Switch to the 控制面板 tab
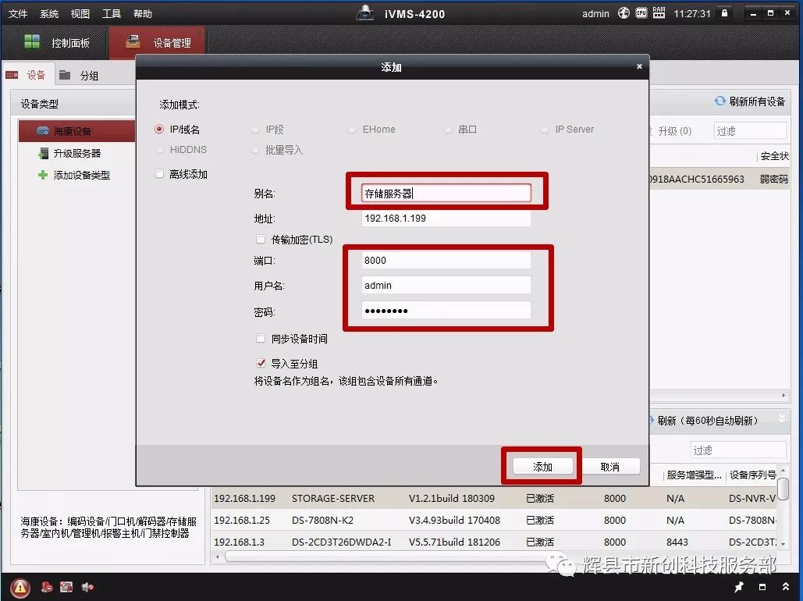 tap(56, 42)
